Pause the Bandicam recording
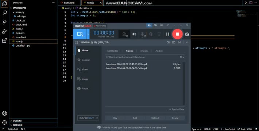Screen dimensions: 259x131 pos(168,34)
